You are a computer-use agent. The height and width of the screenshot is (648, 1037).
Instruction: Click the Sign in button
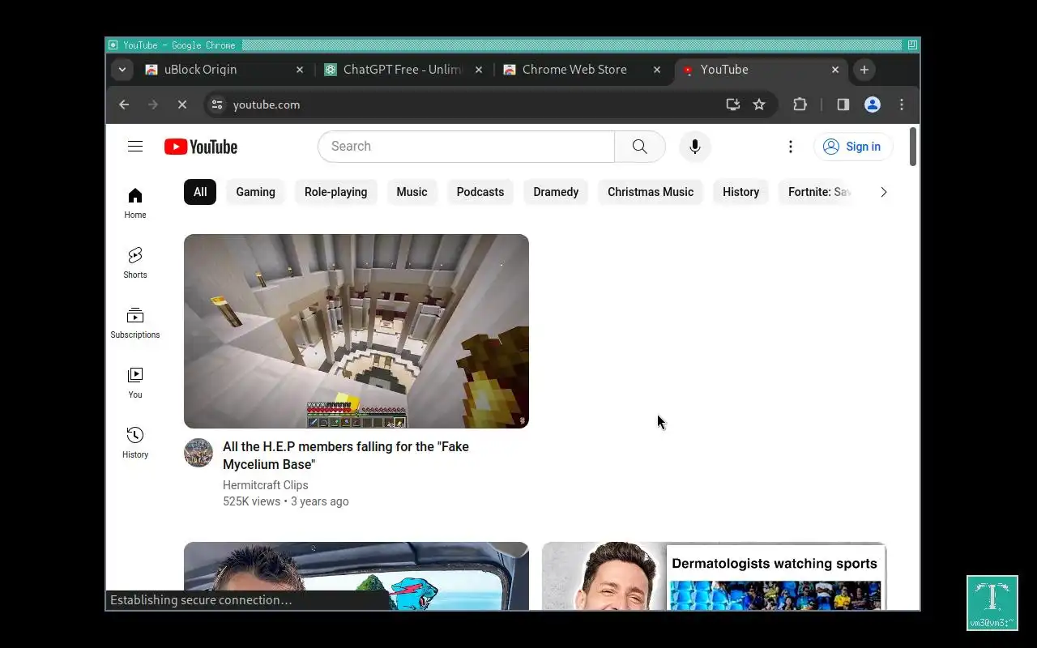pyautogui.click(x=853, y=147)
